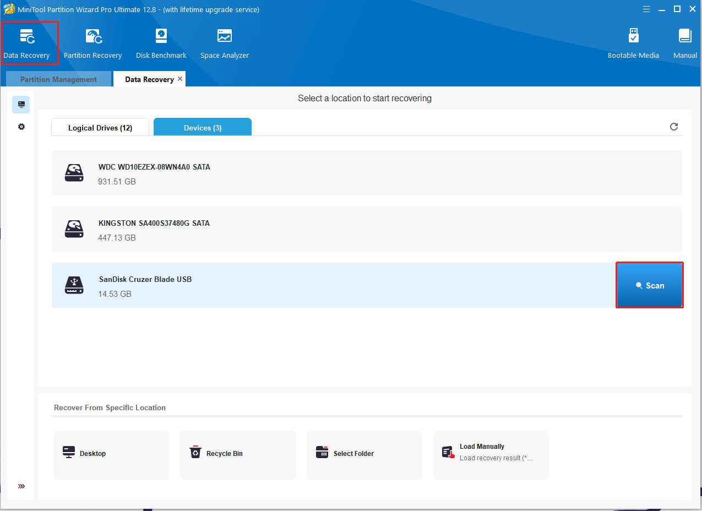Click the MiniTool app logo in title bar
The image size is (702, 511).
tap(9, 9)
